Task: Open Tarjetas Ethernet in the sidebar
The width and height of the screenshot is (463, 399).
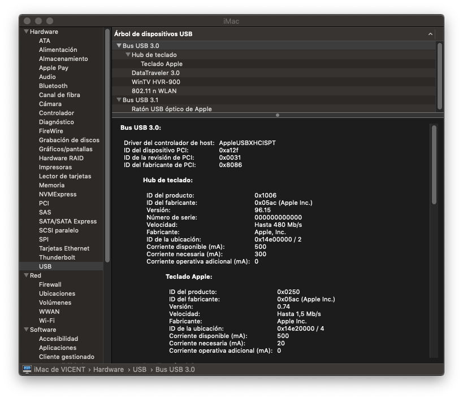Action: pyautogui.click(x=64, y=248)
